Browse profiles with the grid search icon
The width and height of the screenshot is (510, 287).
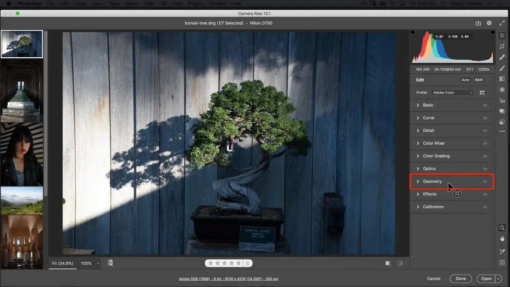coord(482,93)
